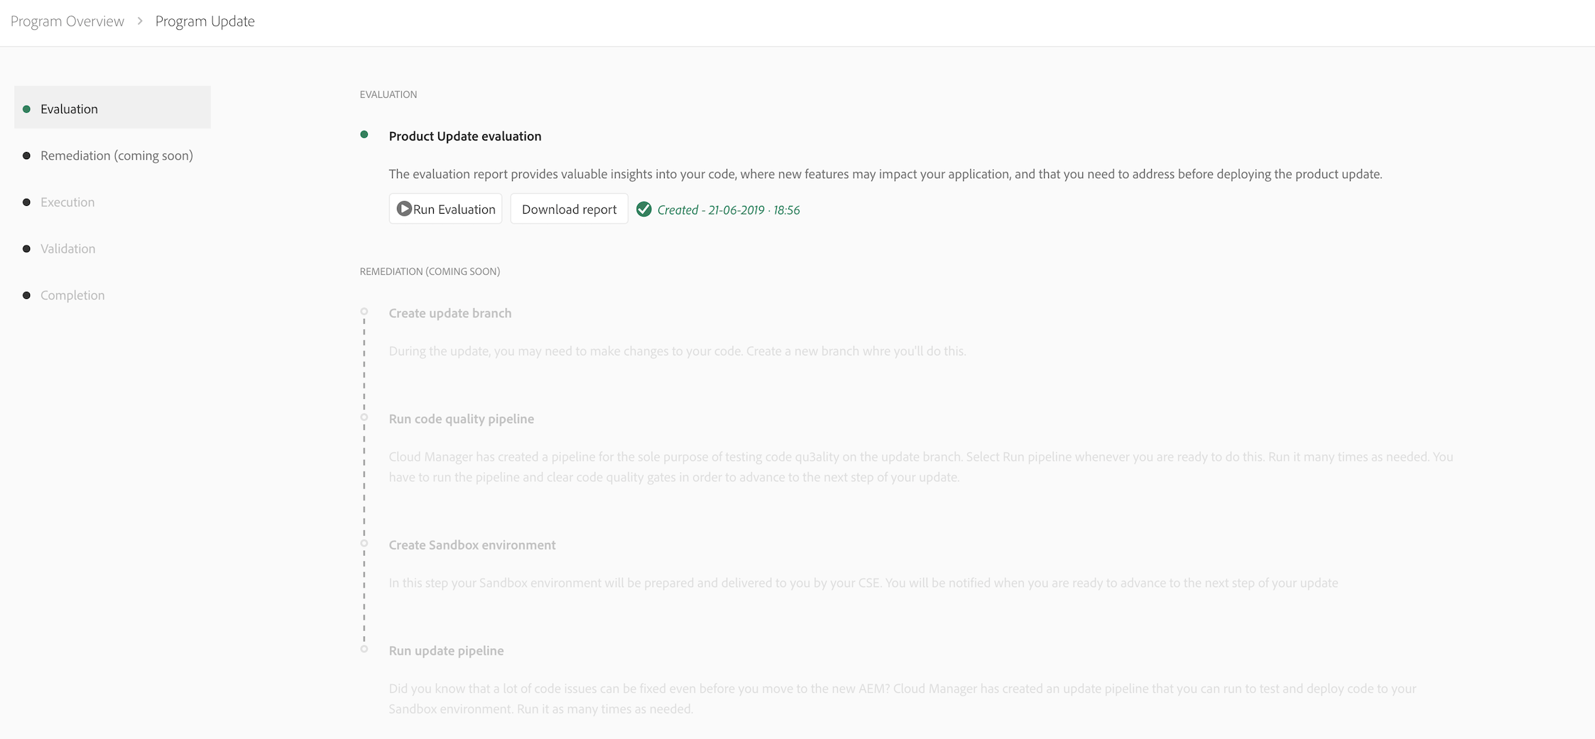Click the Created 21-06-2019 timestamp text

click(729, 209)
